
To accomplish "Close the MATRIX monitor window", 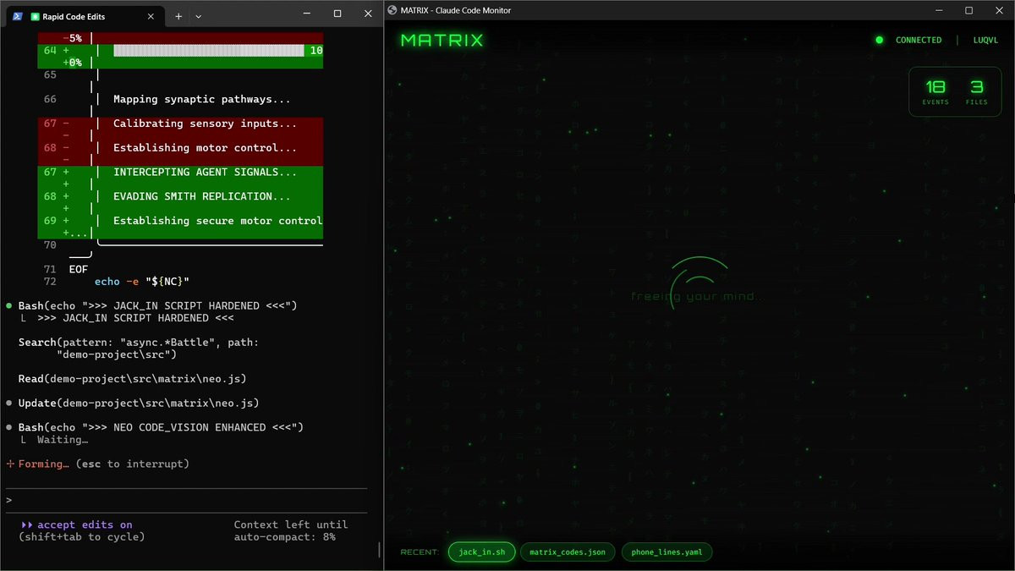I will [1000, 10].
